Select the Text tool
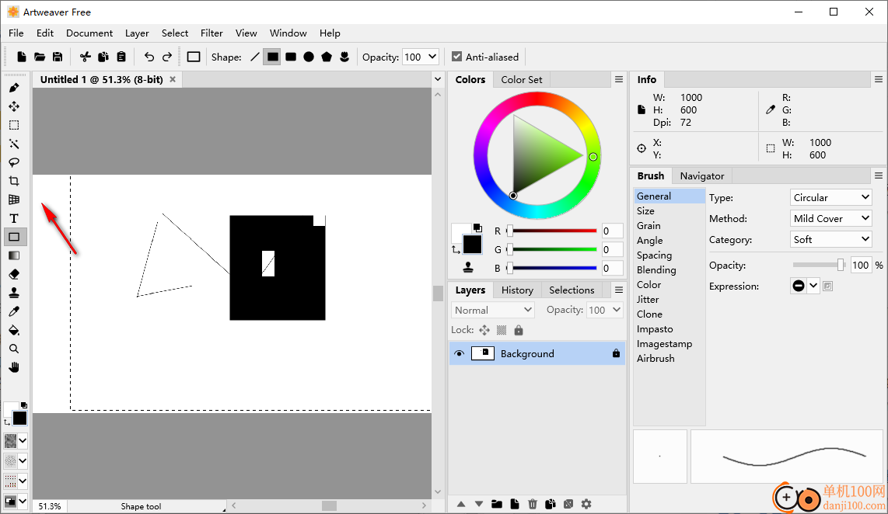 pyautogui.click(x=14, y=218)
